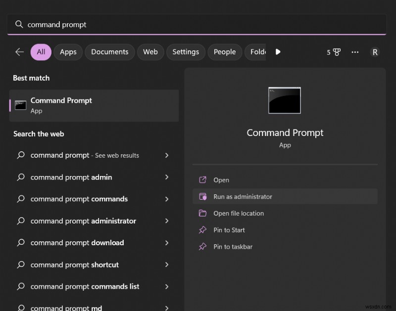Open the rewards trophy icon

click(337, 52)
